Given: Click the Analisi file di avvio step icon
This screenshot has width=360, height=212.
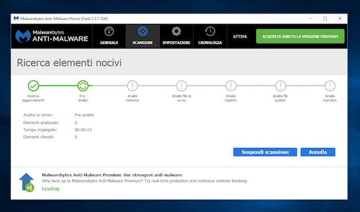Looking at the screenshot, I should point(182,86).
